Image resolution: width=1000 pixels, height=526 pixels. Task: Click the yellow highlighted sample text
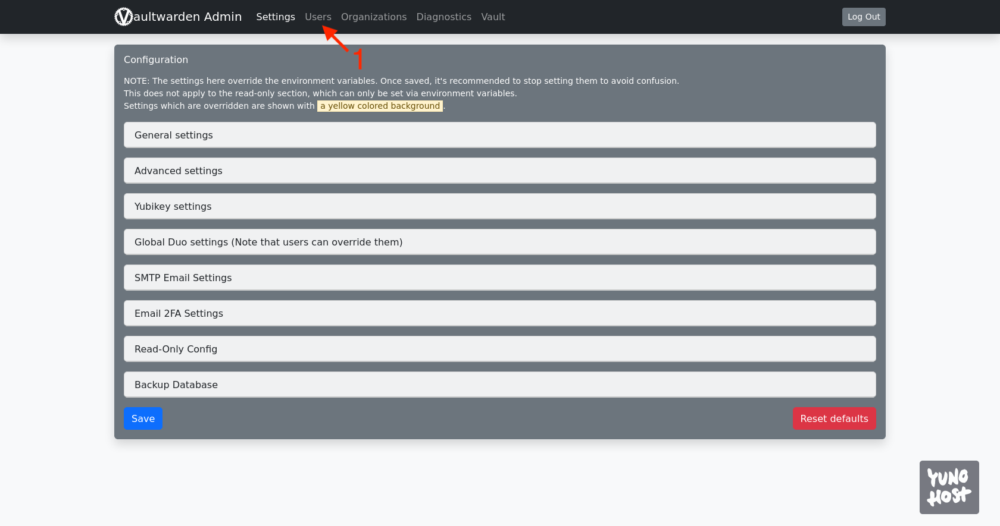(380, 106)
